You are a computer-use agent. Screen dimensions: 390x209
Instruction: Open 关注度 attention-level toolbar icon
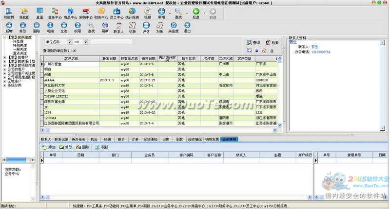174,28
